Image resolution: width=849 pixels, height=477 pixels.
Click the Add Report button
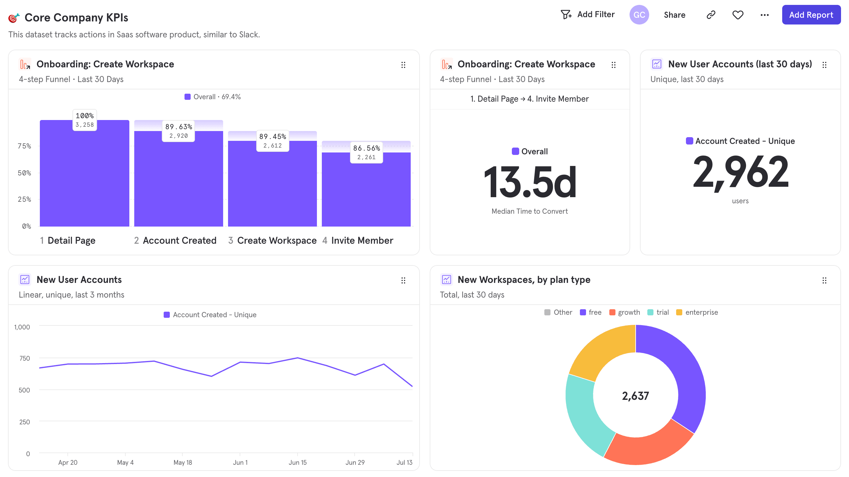point(812,15)
